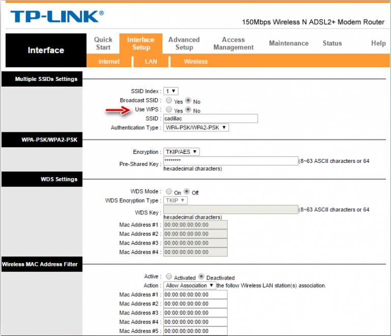Click the SSID field containing cadillac
Viewport: 391px width, 336px height.
211,119
